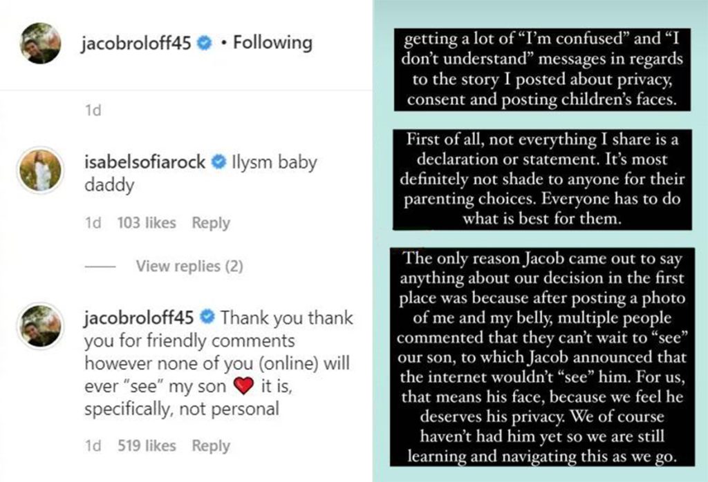View the 103 likes list
708x482 pixels.
[147, 223]
